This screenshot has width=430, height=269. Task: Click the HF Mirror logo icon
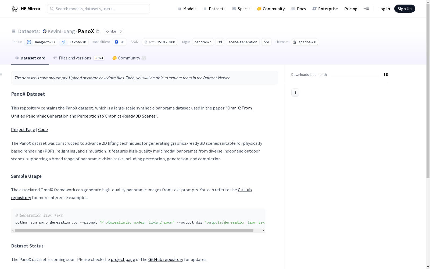15,9
